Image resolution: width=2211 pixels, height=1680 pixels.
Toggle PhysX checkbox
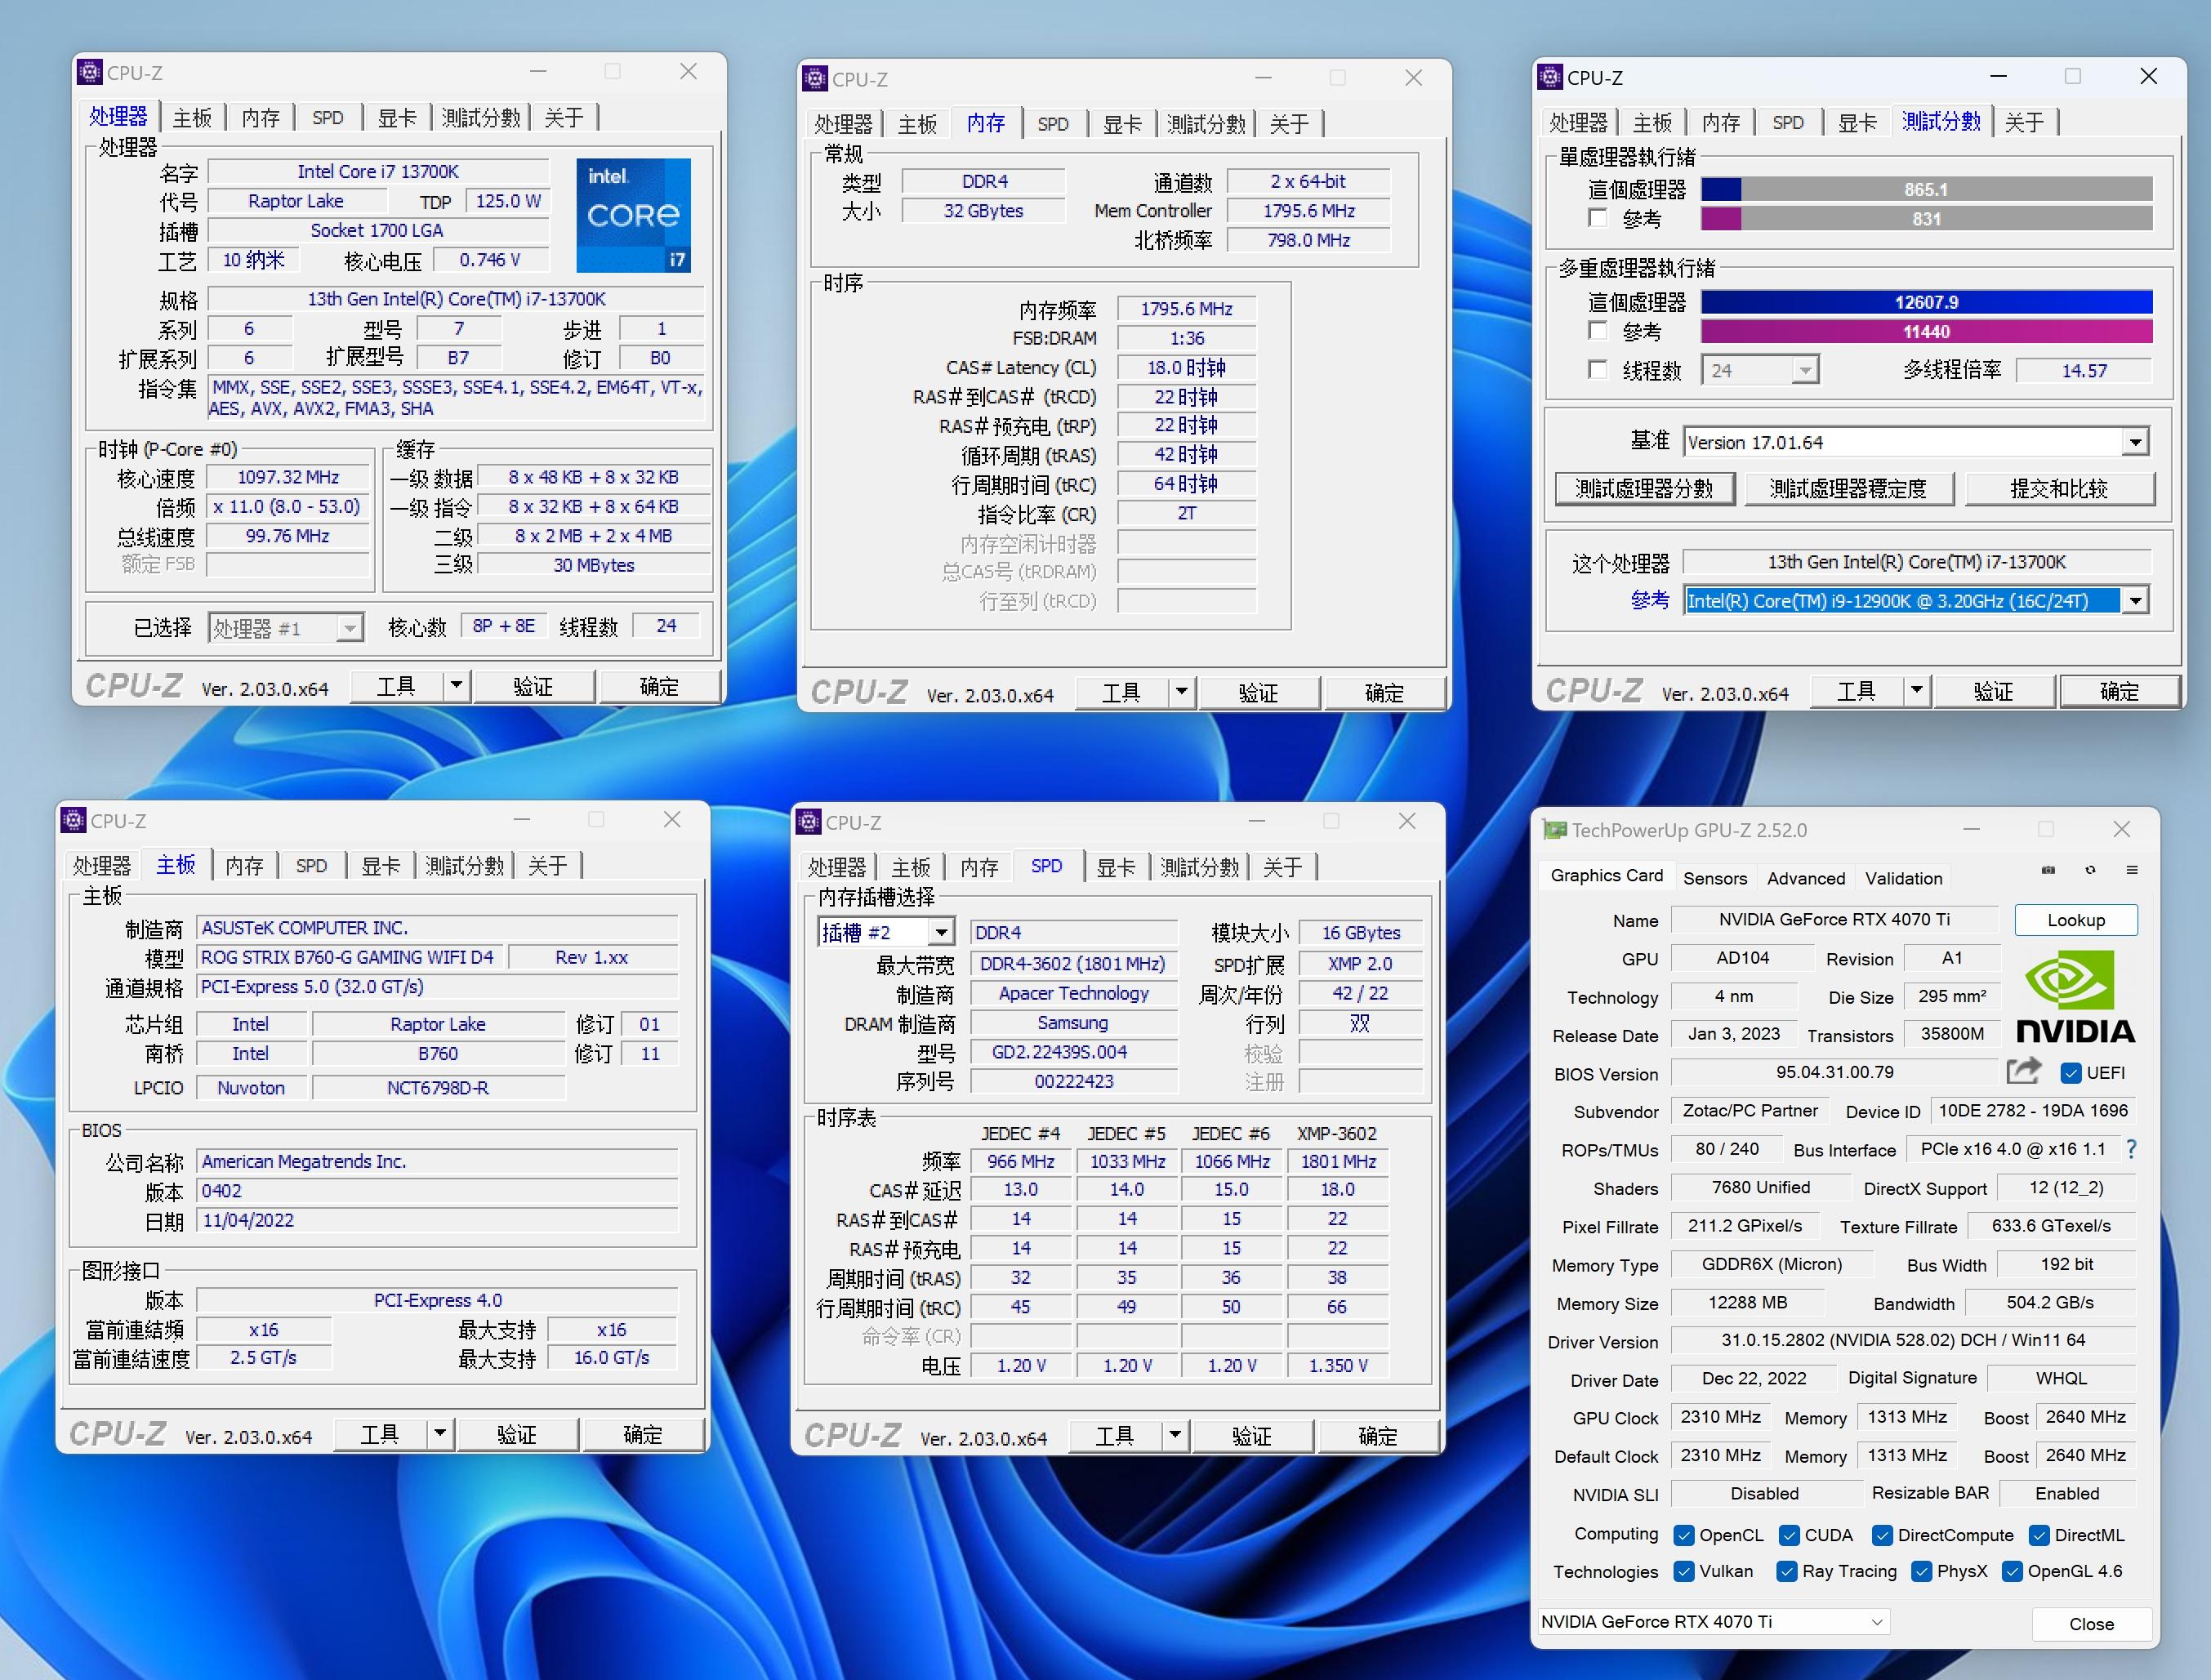1921,1571
